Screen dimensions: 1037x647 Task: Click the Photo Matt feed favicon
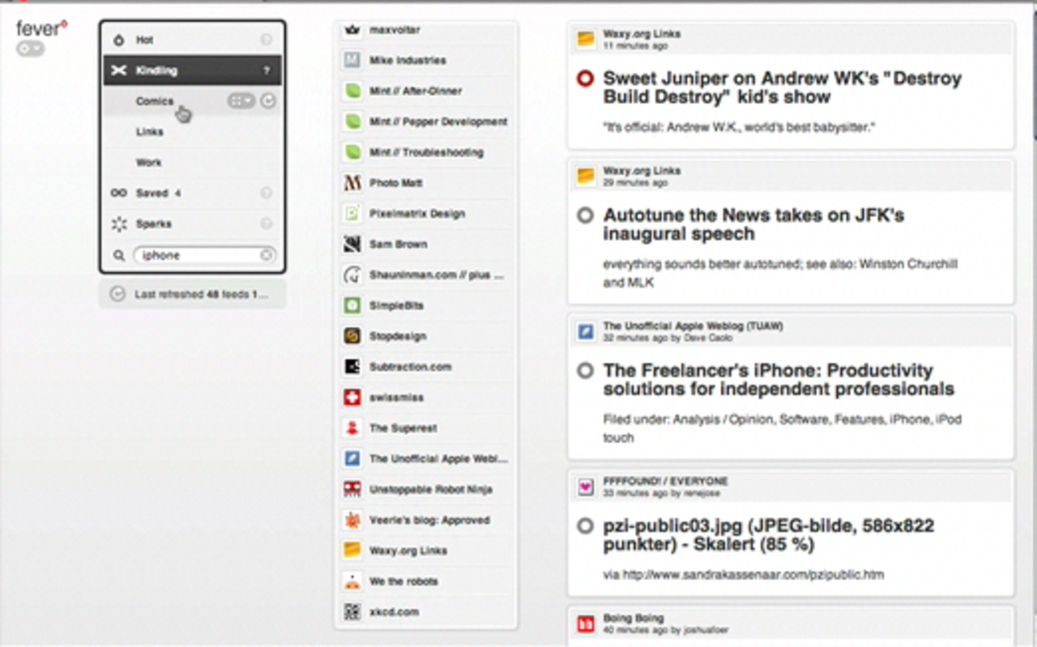click(x=352, y=183)
